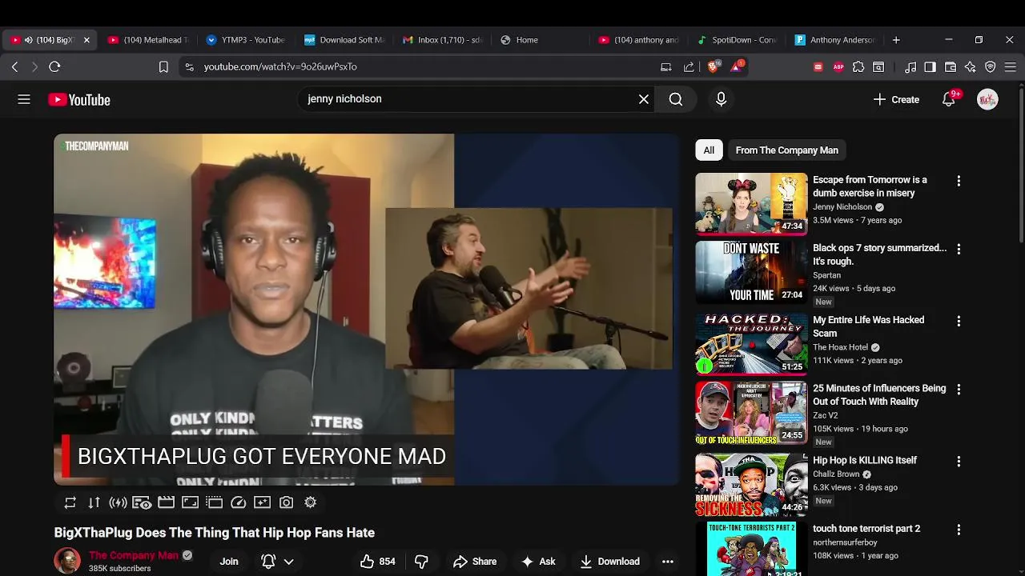Open a new browser tab
1025x576 pixels.
tap(896, 40)
